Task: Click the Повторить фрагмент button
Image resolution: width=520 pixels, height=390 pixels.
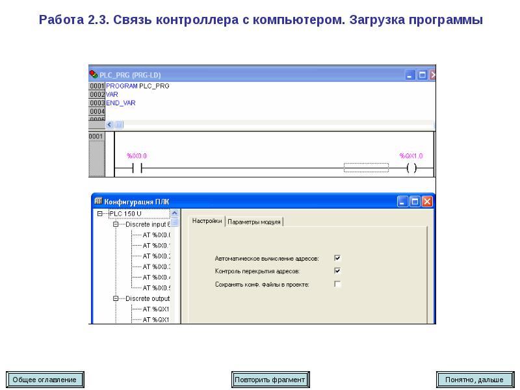Action: point(270,379)
